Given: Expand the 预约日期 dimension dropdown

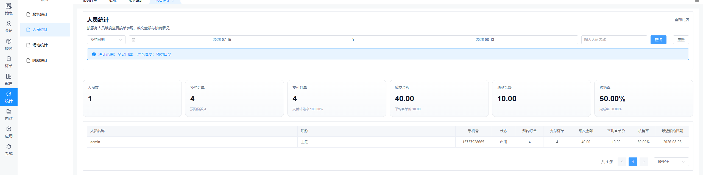Looking at the screenshot, I should click(x=106, y=40).
